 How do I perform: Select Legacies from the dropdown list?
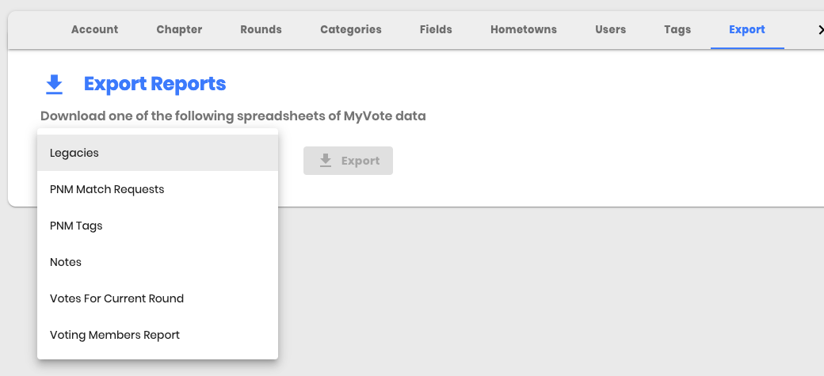pos(158,153)
